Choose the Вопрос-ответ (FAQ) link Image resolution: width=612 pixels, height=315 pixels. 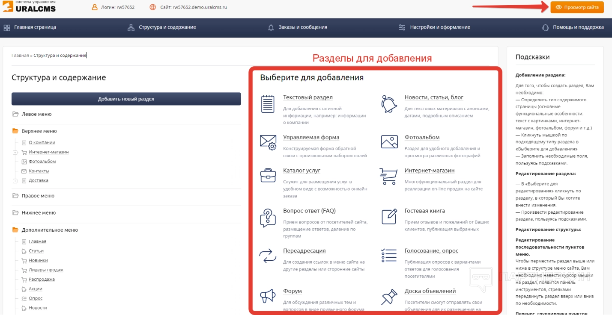tap(310, 211)
